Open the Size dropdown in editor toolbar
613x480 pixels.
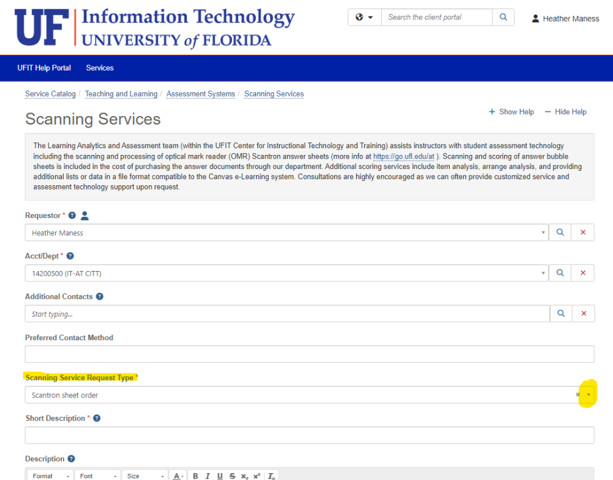coord(145,476)
